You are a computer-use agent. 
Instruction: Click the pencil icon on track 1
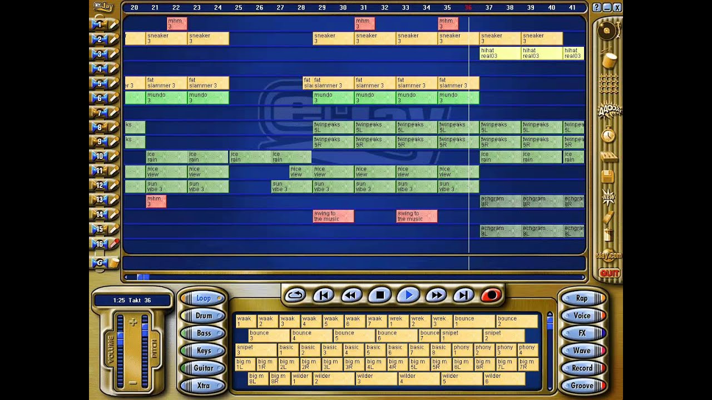(113, 24)
